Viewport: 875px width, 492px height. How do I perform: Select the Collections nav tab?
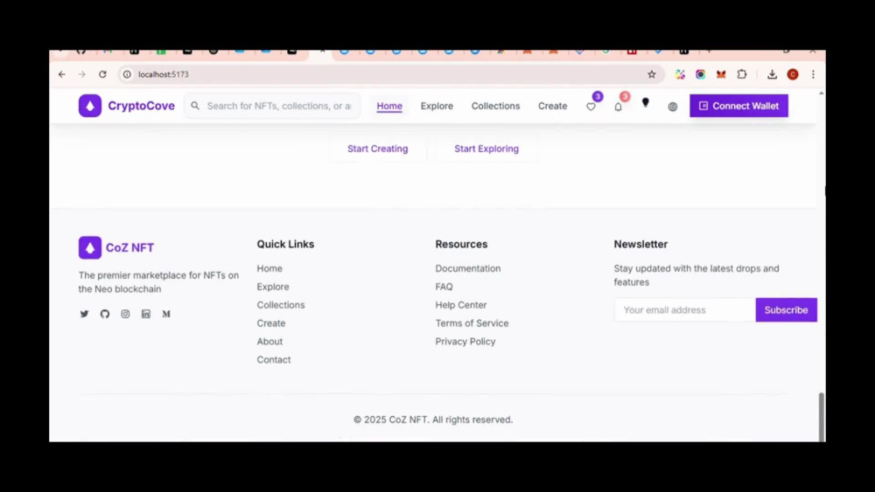click(x=495, y=106)
